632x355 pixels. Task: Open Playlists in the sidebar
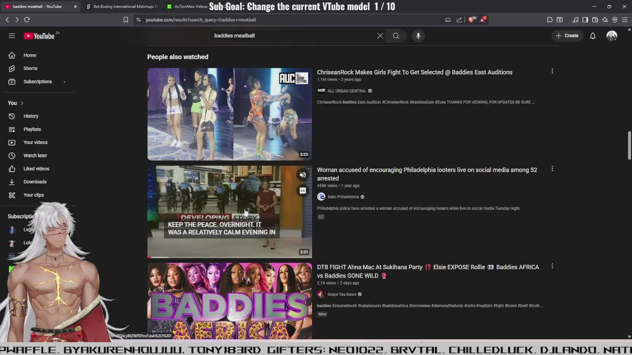pos(39,129)
